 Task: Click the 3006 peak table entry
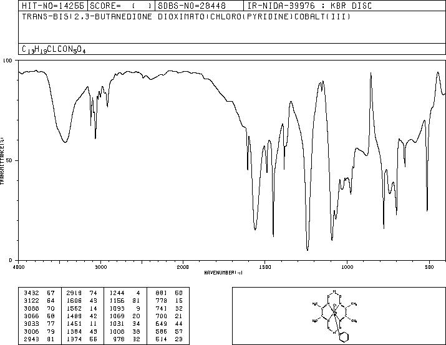click(39, 331)
